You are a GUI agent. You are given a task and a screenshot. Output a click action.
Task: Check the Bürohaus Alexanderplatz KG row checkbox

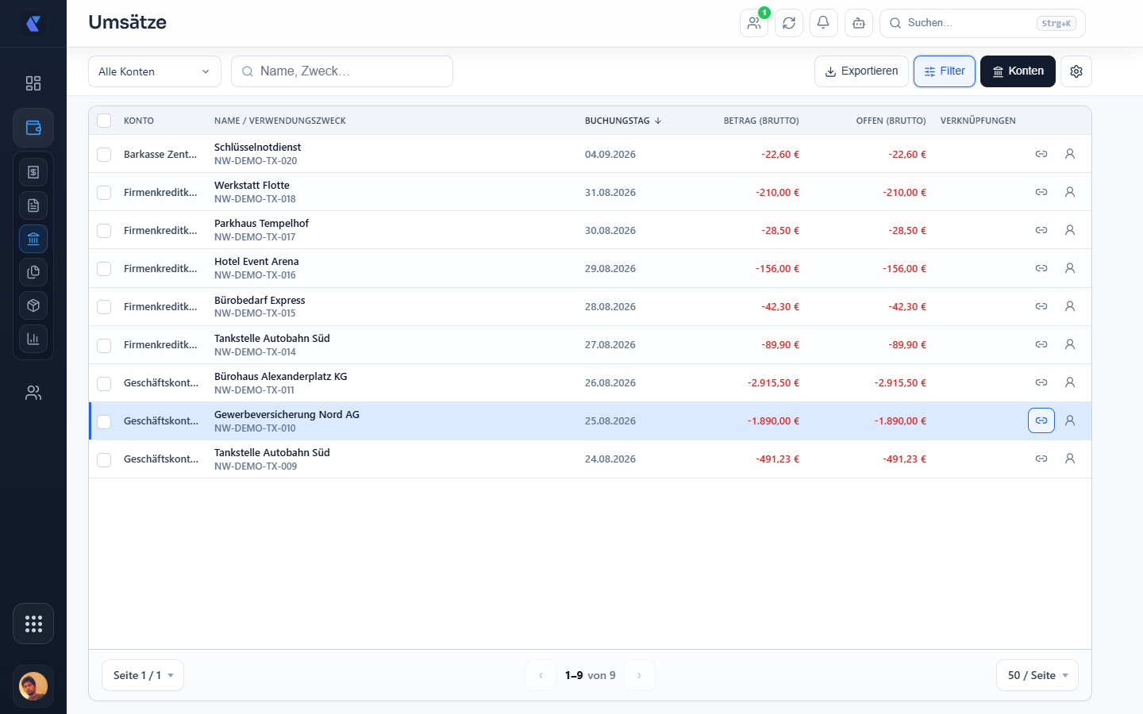tap(104, 384)
